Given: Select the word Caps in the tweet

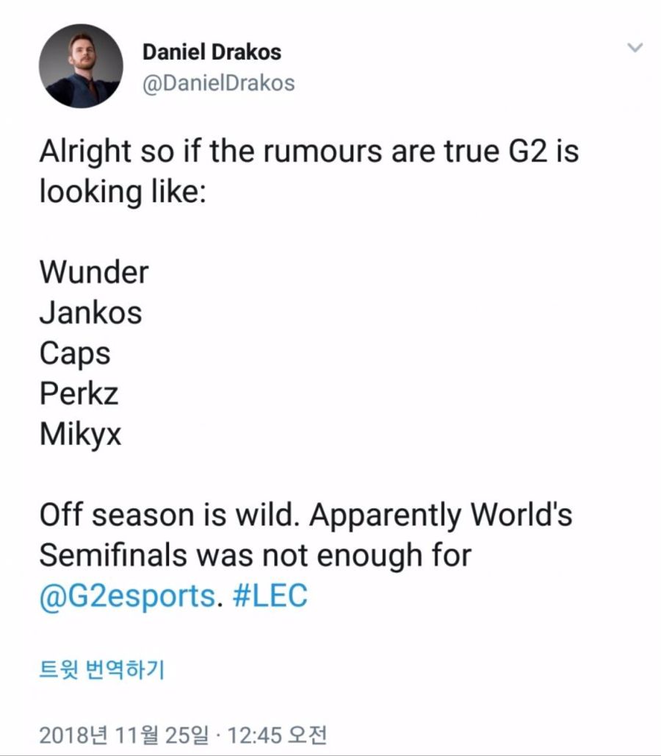Looking at the screenshot, I should tap(75, 353).
